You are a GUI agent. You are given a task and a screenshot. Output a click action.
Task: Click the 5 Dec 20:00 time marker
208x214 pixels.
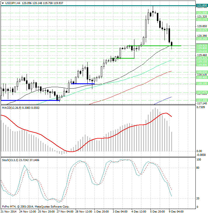[x=157, y=211]
